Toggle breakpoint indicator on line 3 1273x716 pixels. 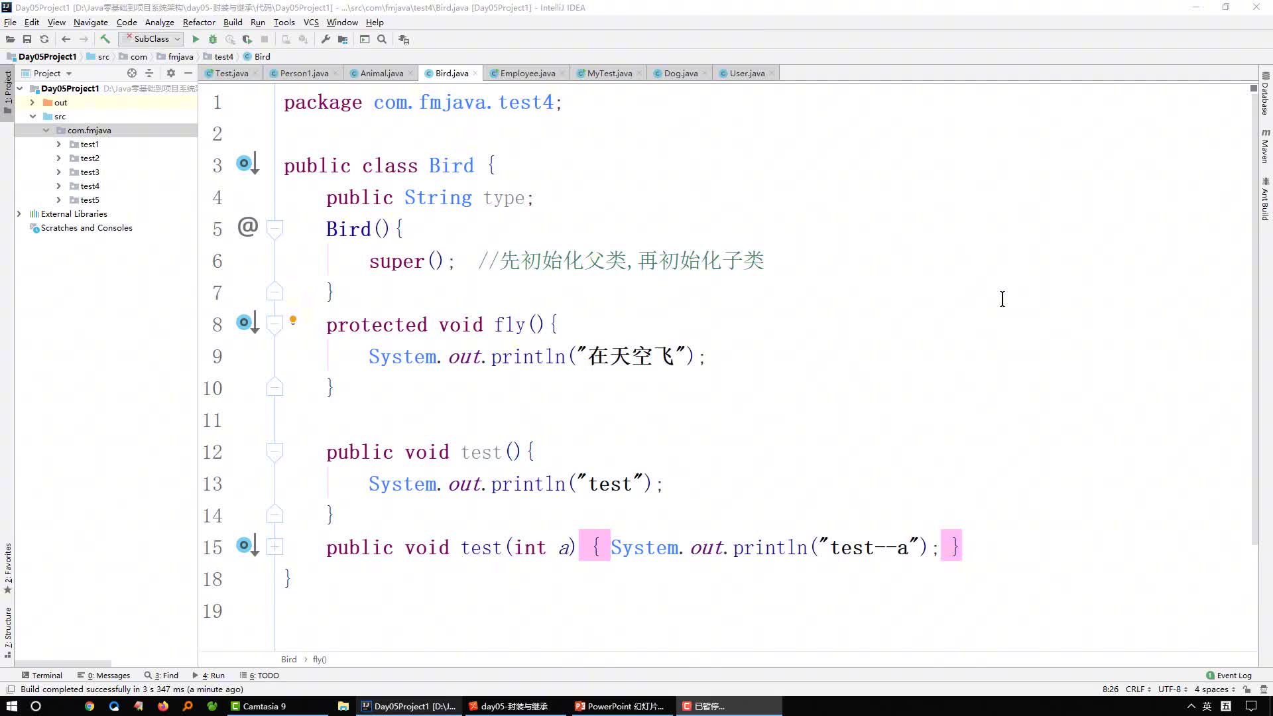coord(247,165)
